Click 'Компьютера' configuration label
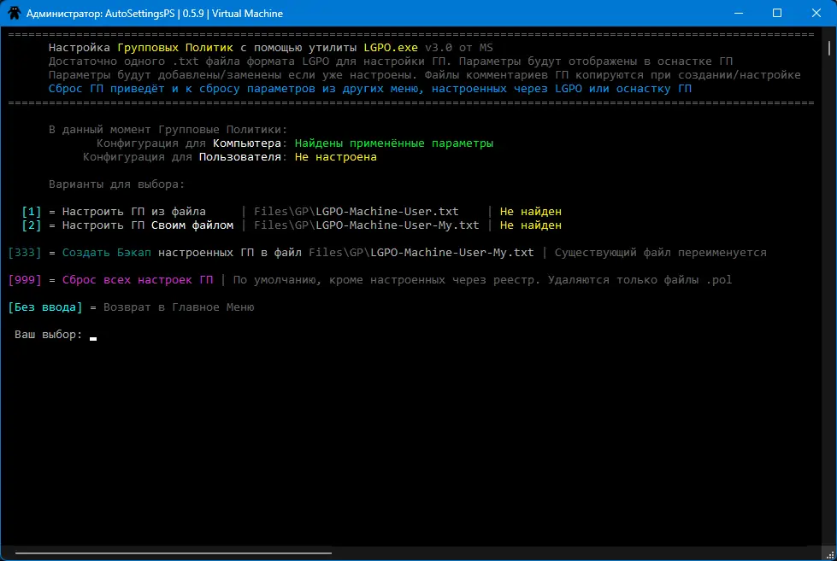The height and width of the screenshot is (561, 837). [x=246, y=143]
